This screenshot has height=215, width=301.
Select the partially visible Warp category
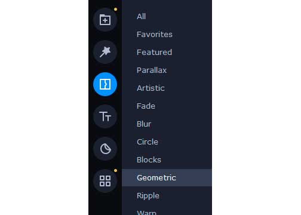[x=146, y=213]
